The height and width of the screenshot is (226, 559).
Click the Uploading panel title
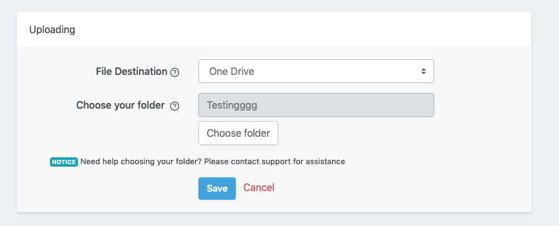[x=52, y=29]
